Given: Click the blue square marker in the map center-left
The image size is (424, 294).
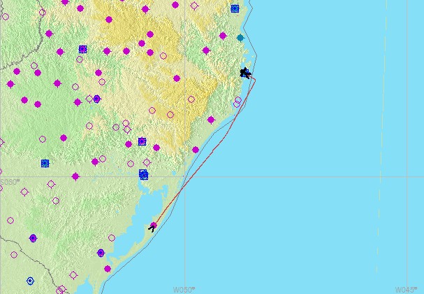Looking at the screenshot, I should point(142,141).
